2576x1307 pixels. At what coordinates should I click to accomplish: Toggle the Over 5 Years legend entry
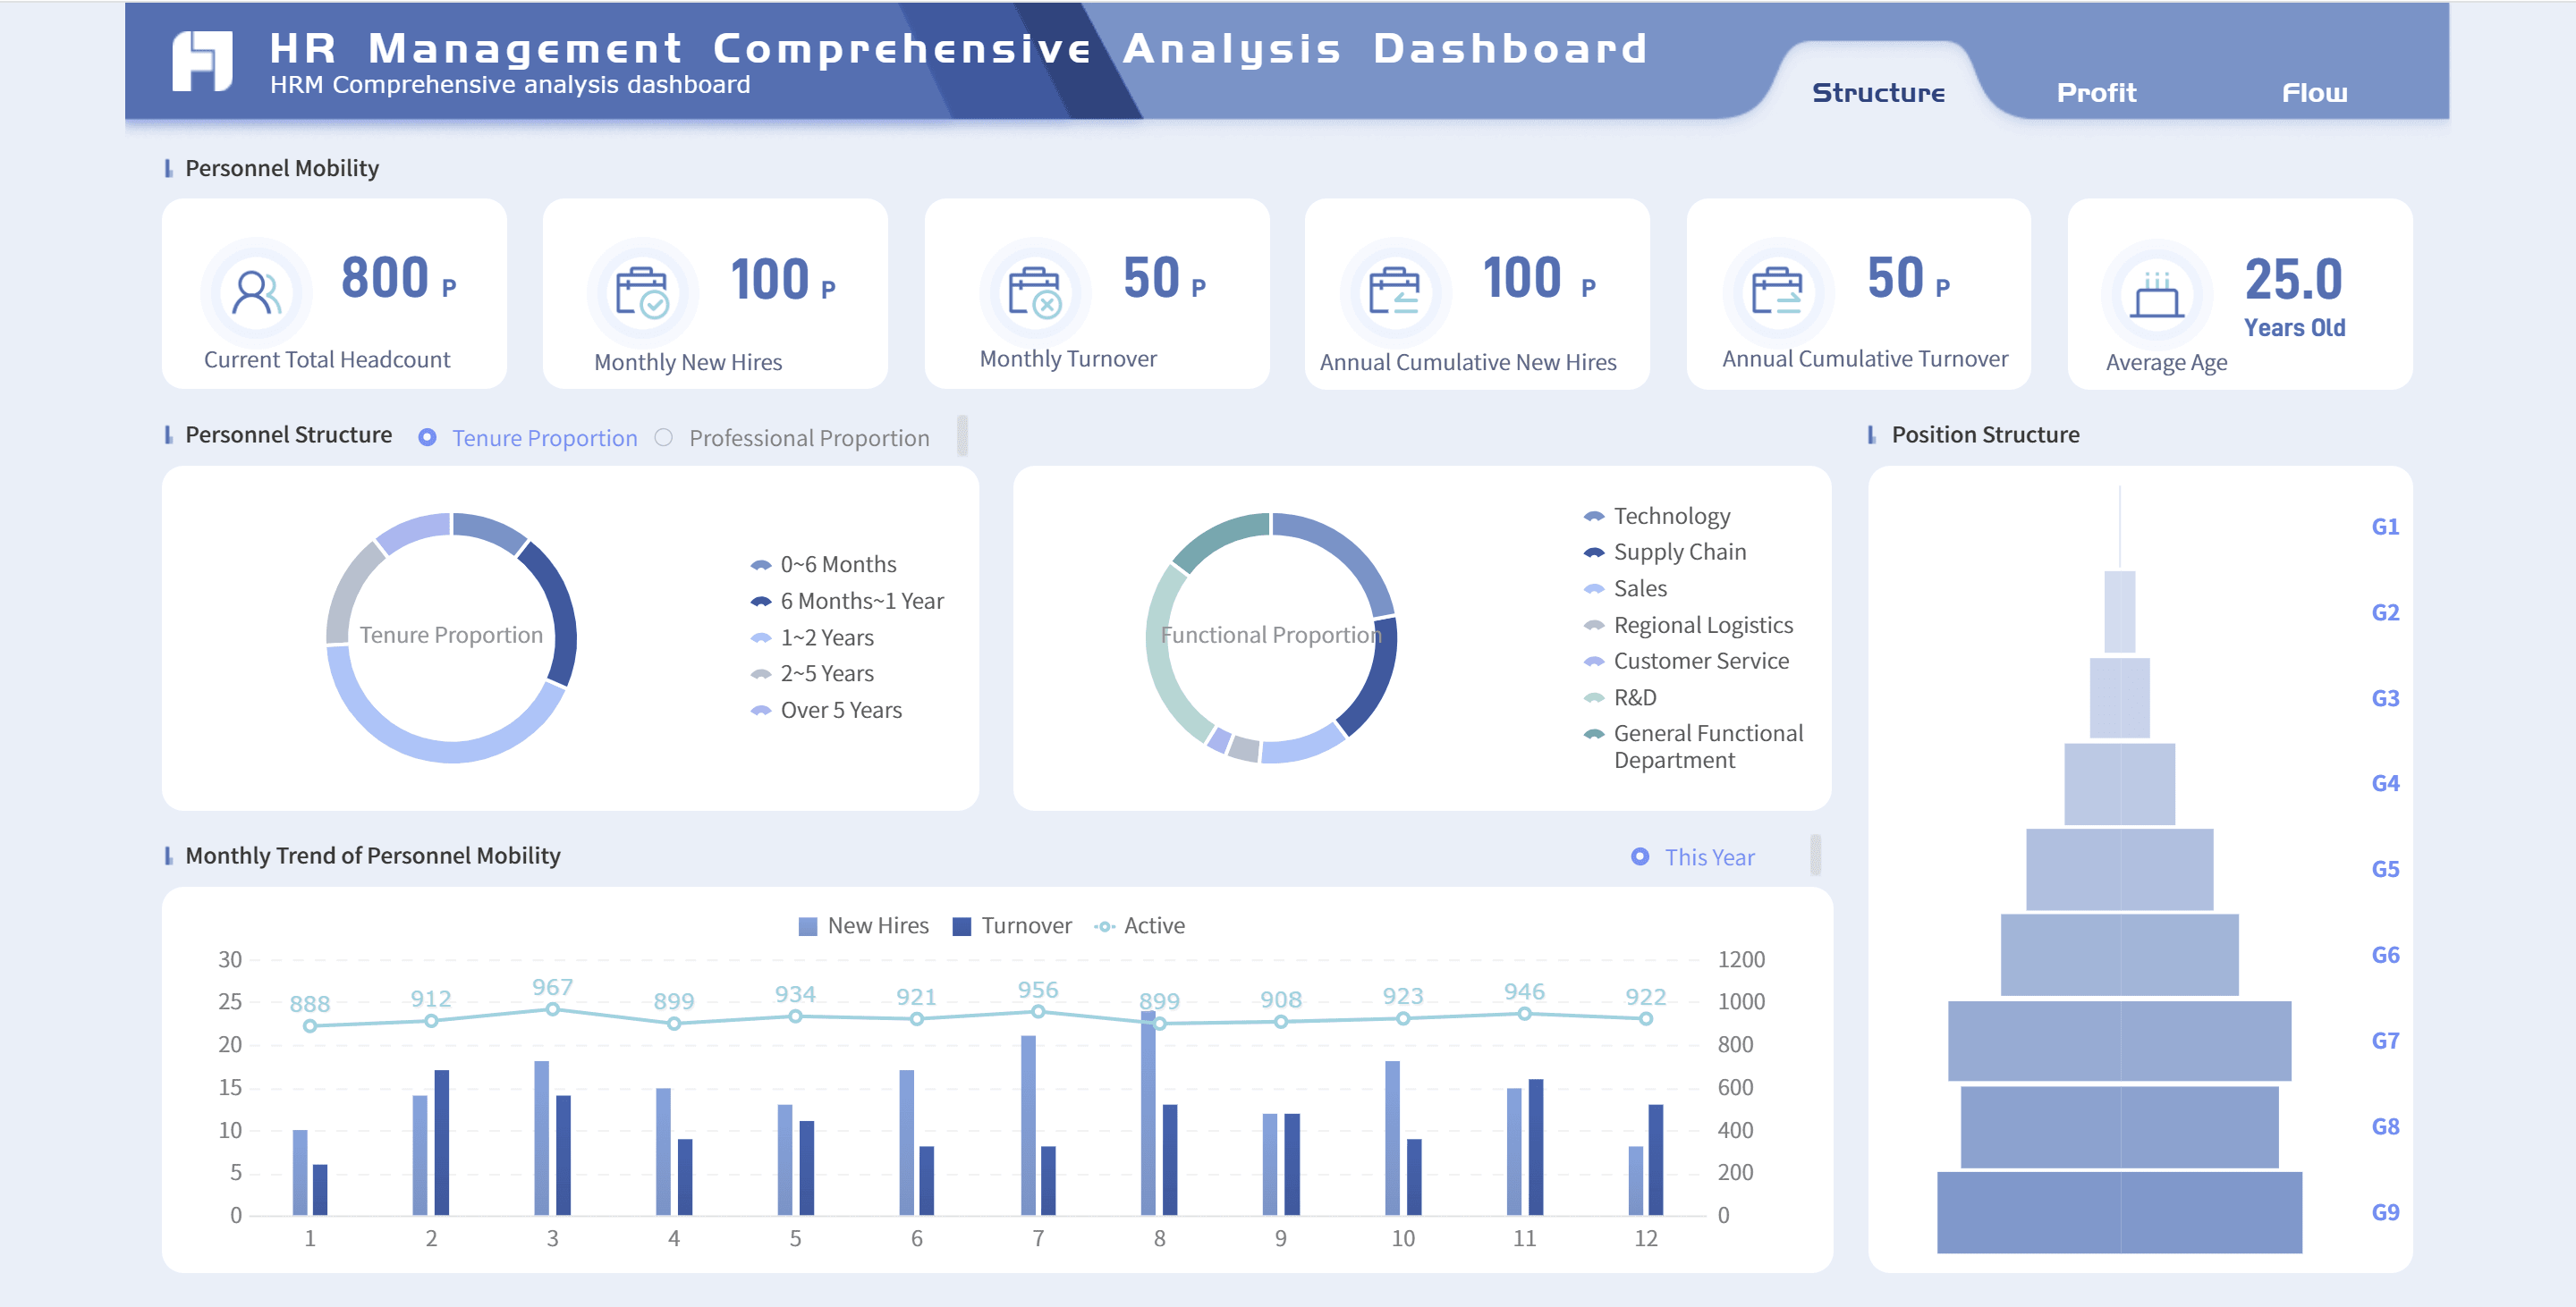point(826,711)
